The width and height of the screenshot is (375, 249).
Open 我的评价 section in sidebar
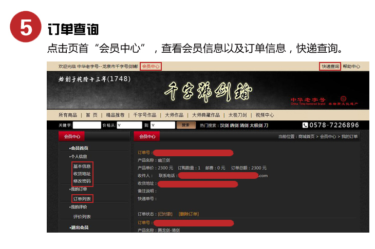(x=78, y=207)
